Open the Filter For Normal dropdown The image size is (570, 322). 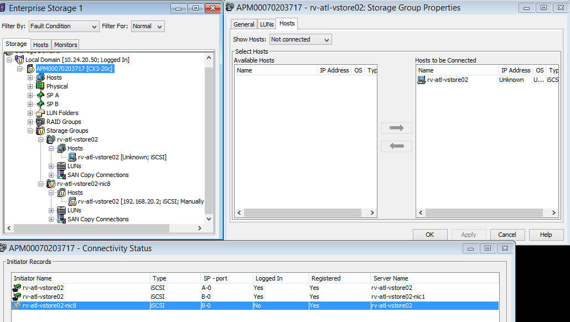coord(148,26)
